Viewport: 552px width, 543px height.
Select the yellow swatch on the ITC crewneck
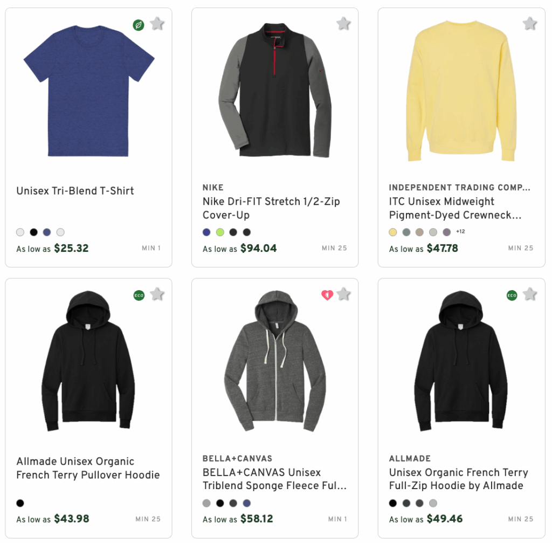pos(393,232)
